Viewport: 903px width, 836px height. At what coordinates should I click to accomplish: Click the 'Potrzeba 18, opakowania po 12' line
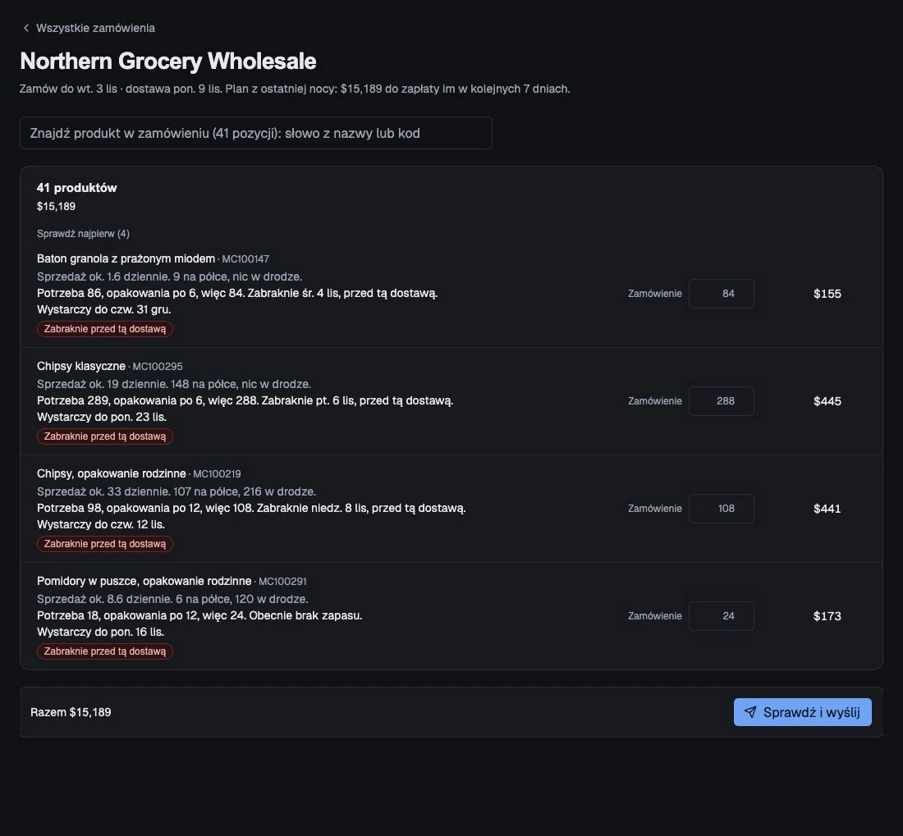[x=199, y=615]
